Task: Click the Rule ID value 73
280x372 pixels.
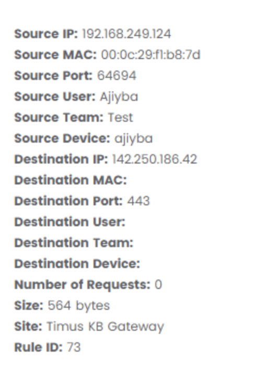Action: tap(74, 347)
